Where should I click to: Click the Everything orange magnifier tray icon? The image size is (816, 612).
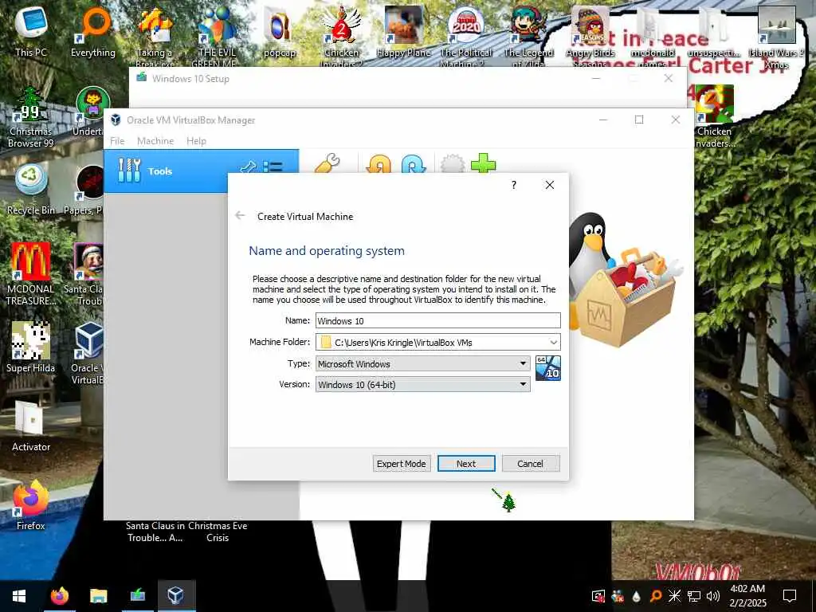[x=656, y=596]
